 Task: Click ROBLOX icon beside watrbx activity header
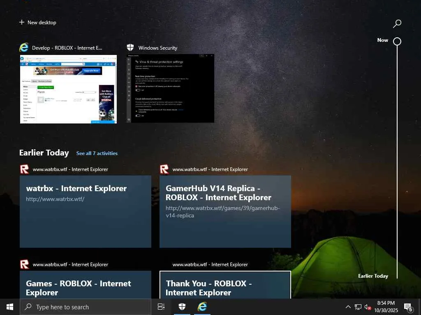[24, 169]
